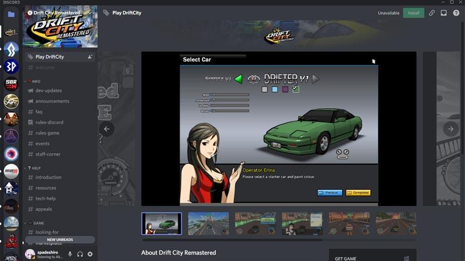Select the first car-select screenshot thumbnail

162,224
